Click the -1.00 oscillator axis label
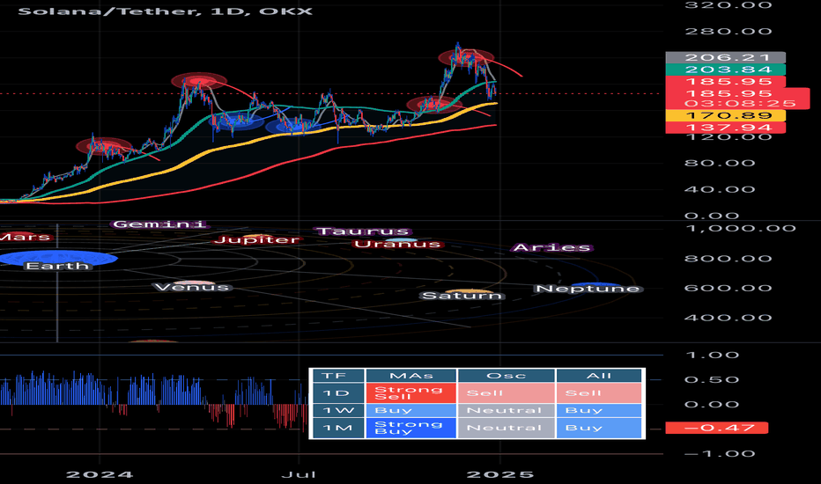The image size is (821, 484). [720, 454]
